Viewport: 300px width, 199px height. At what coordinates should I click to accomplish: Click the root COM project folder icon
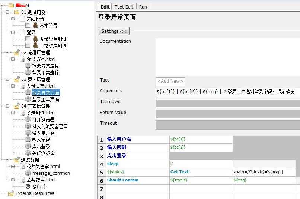11,5
